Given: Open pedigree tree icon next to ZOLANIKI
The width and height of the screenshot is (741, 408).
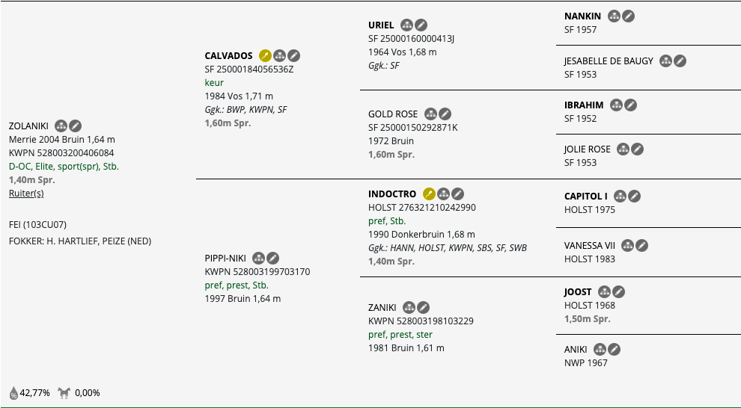Looking at the screenshot, I should [61, 126].
